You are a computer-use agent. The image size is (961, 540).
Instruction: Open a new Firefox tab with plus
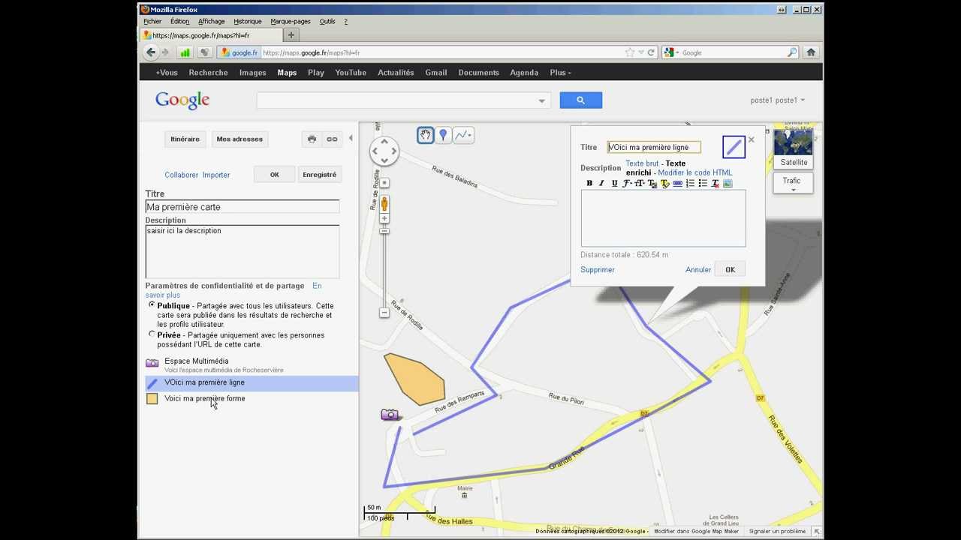click(x=291, y=35)
